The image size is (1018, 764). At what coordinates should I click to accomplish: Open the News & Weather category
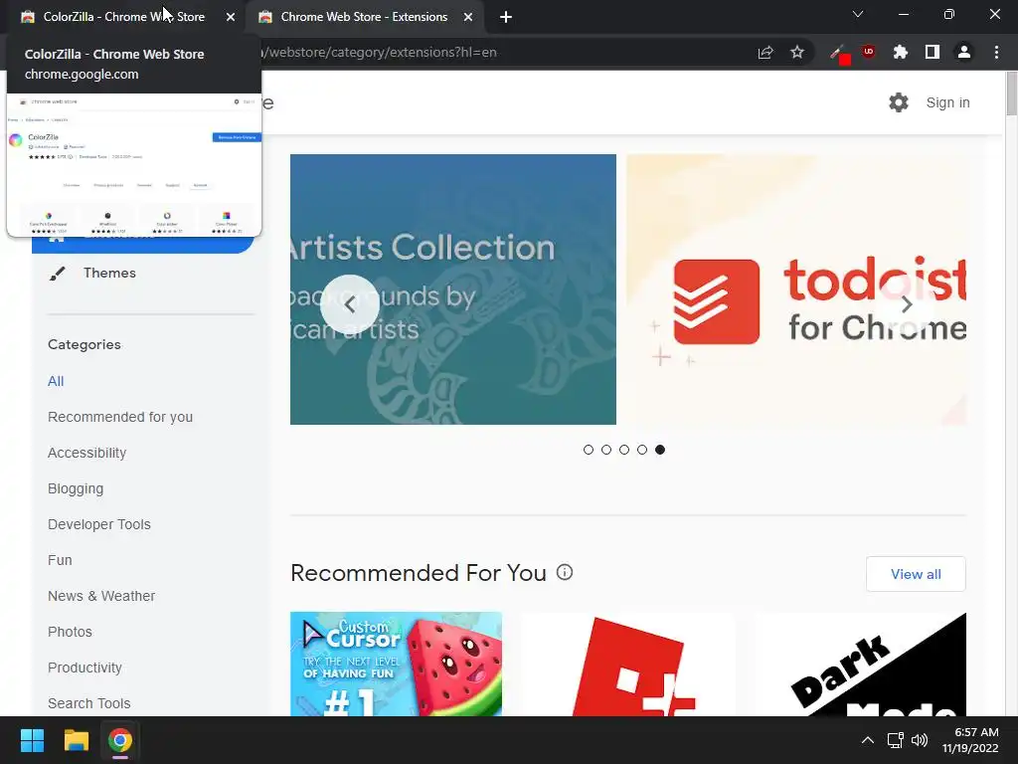101,596
